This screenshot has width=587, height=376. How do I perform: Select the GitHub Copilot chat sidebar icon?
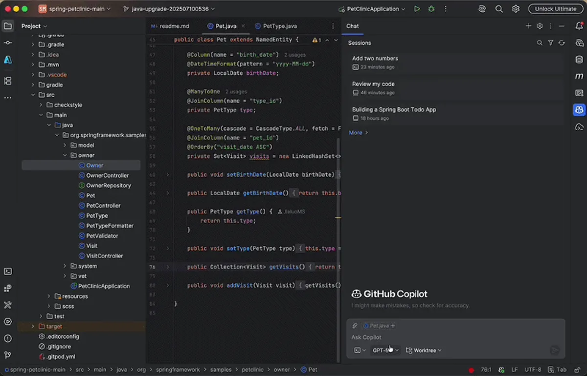579,110
